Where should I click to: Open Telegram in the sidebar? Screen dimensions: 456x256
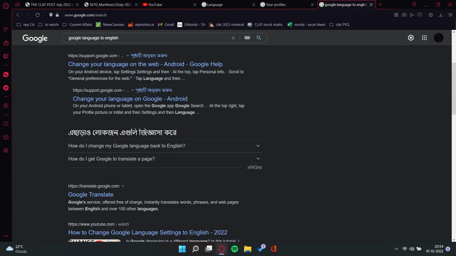pos(6,88)
